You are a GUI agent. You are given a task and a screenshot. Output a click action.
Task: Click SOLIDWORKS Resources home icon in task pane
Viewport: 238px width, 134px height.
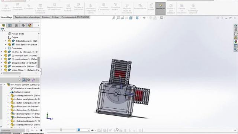coord(236,26)
